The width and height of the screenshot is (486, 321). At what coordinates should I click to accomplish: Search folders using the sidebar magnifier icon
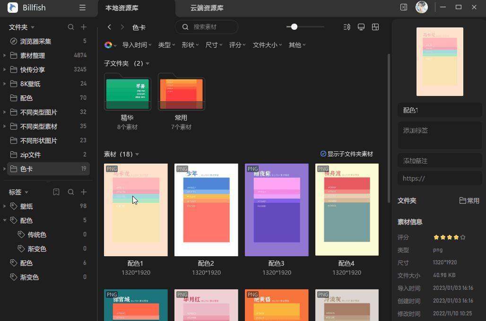71,27
